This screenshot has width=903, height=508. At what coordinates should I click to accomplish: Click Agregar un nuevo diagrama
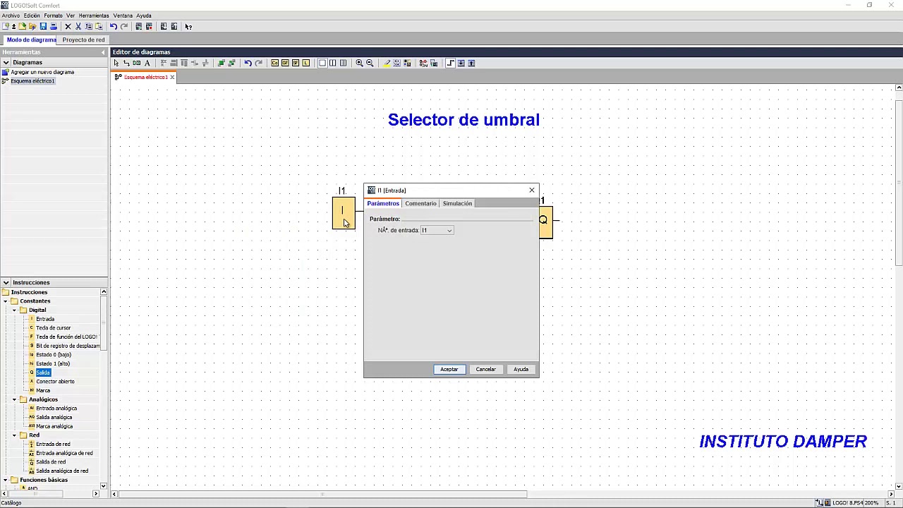point(42,72)
